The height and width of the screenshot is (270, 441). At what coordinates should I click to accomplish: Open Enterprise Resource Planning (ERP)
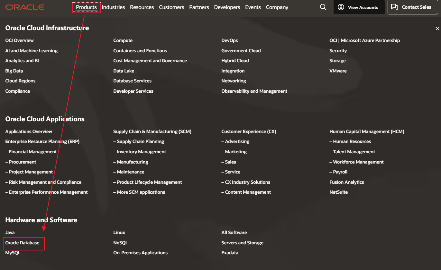[x=42, y=141]
